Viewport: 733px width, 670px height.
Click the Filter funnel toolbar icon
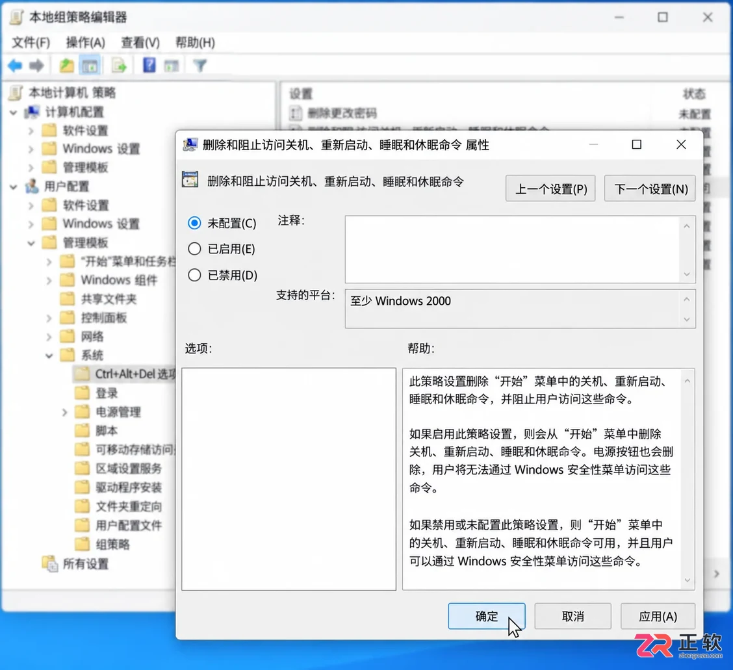[x=199, y=66]
